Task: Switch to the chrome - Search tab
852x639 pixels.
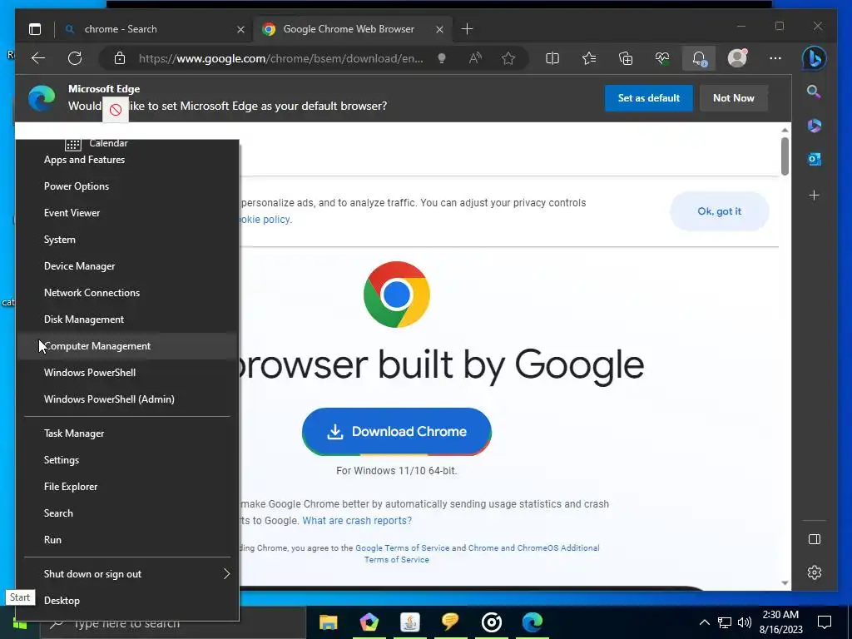Action: pos(155,29)
